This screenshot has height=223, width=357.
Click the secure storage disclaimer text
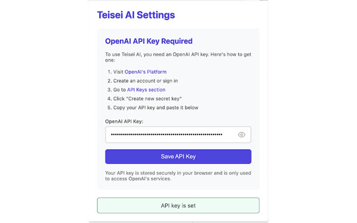[x=178, y=175]
